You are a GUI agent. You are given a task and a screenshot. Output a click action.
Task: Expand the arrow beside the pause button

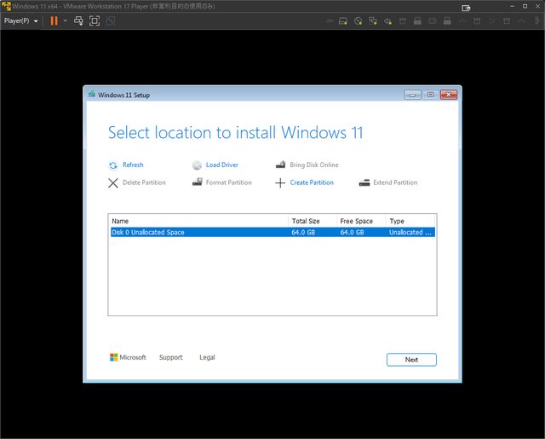[x=65, y=20]
